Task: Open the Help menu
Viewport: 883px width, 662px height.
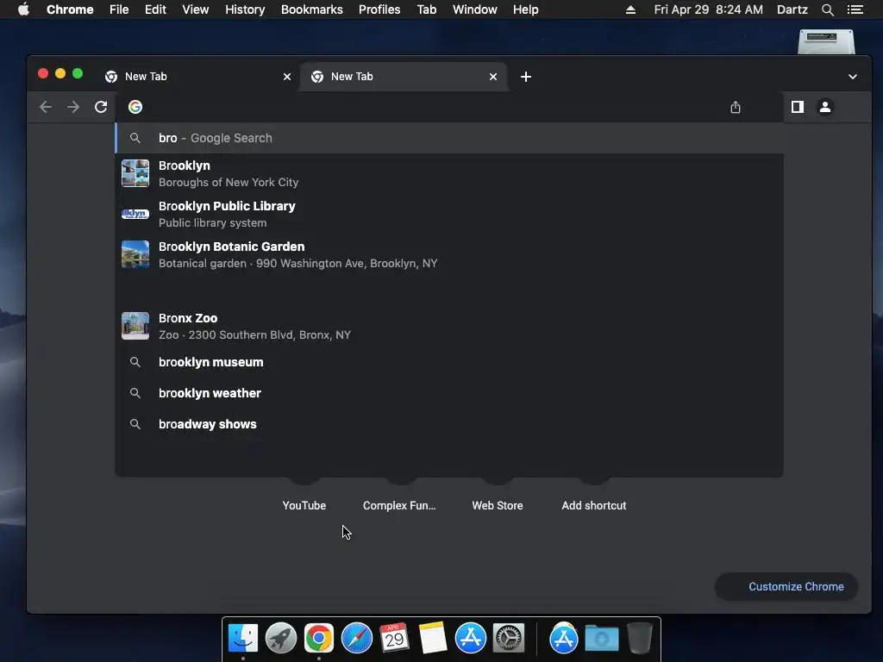Action: (525, 9)
